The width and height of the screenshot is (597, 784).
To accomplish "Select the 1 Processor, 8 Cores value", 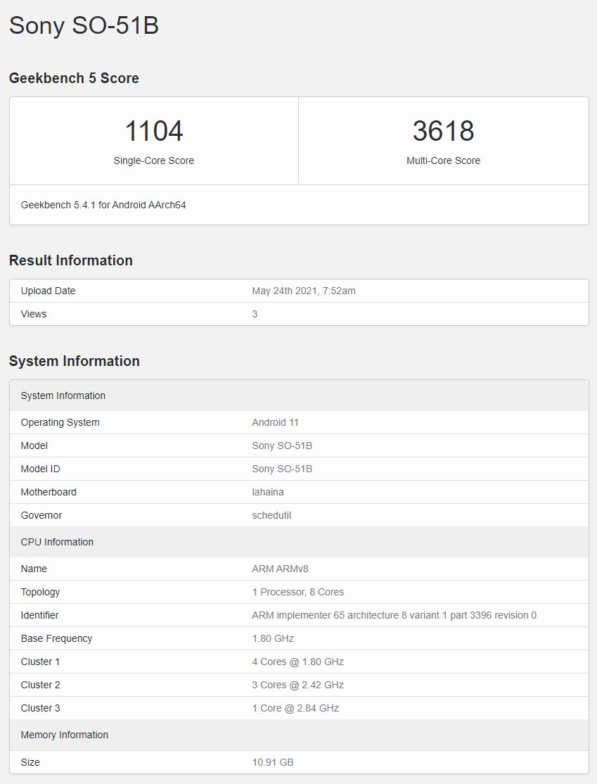I will click(298, 592).
